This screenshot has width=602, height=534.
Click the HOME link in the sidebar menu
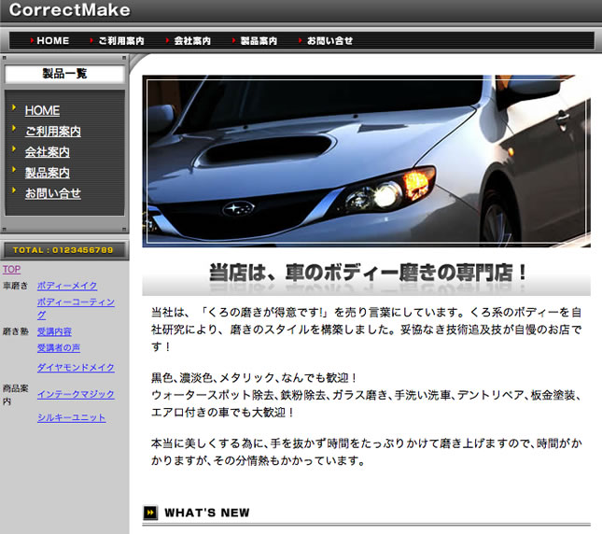(42, 110)
